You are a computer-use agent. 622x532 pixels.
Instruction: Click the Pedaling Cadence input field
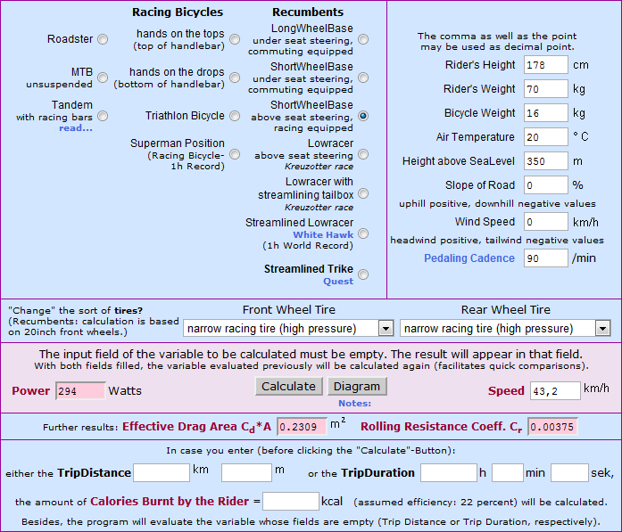tap(546, 258)
